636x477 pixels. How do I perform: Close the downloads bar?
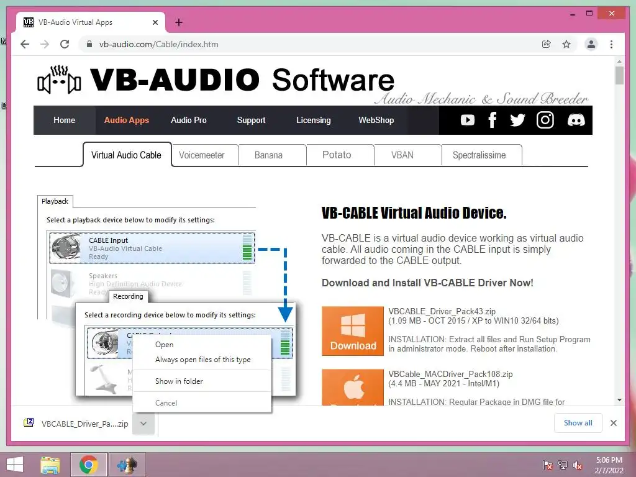[613, 423]
